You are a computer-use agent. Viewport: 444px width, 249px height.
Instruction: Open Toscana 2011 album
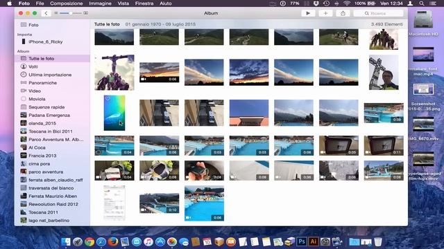43,212
